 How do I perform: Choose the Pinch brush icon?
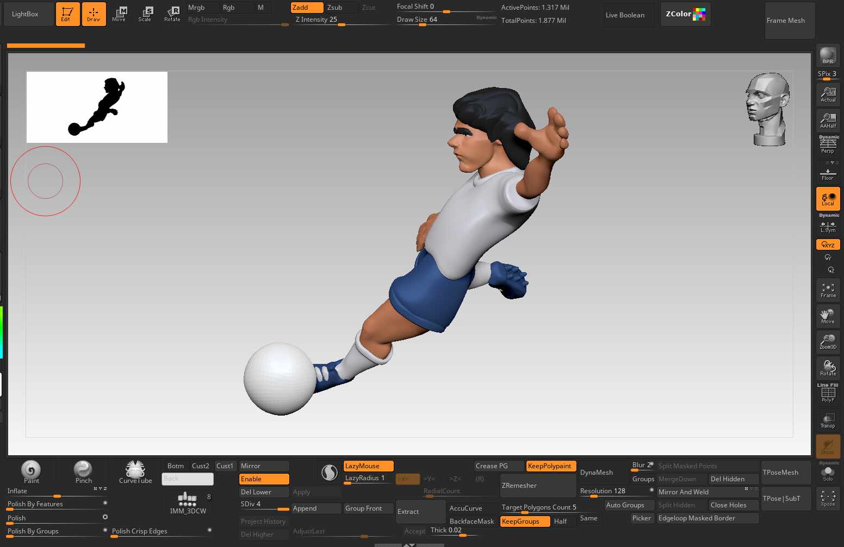pos(83,471)
